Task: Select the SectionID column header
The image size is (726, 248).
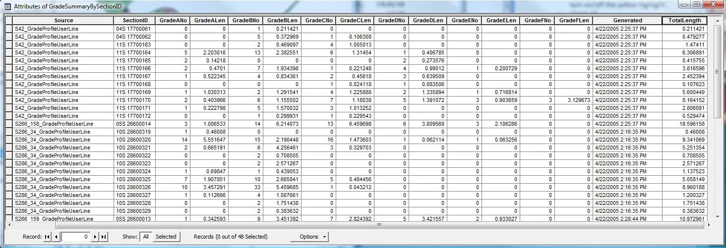Action: coord(134,20)
